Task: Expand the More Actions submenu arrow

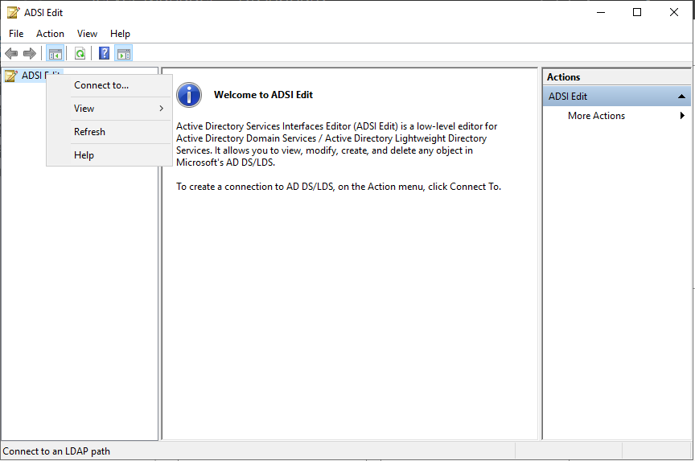Action: click(x=682, y=116)
